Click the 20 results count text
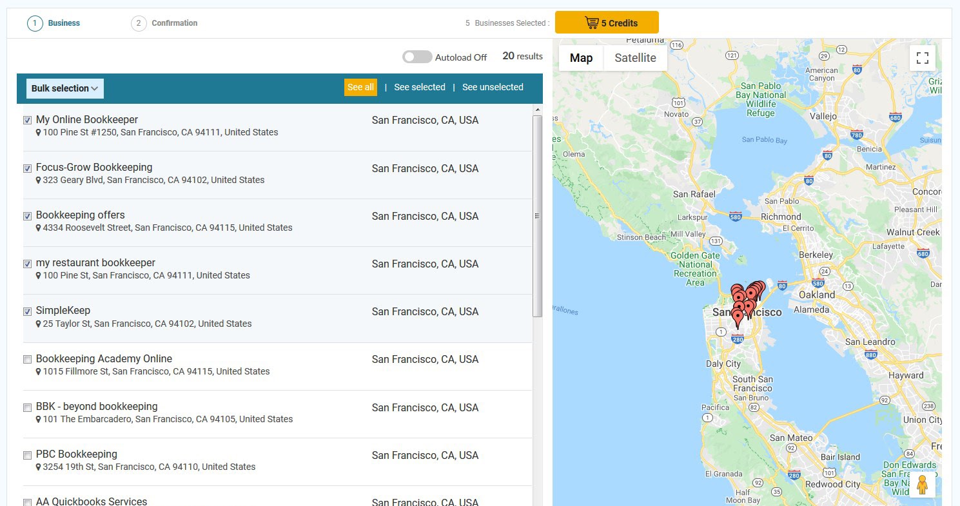 [522, 56]
